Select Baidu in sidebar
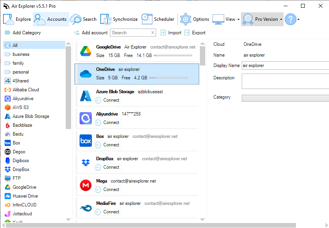 click(34, 134)
